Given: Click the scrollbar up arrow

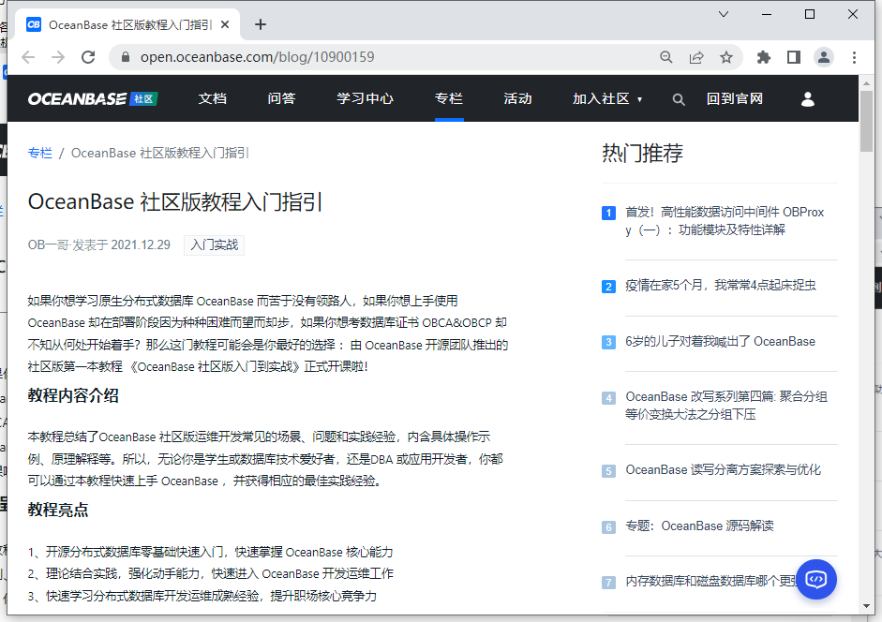Looking at the screenshot, I should 866,83.
